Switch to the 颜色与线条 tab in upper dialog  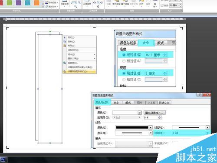click(x=128, y=43)
